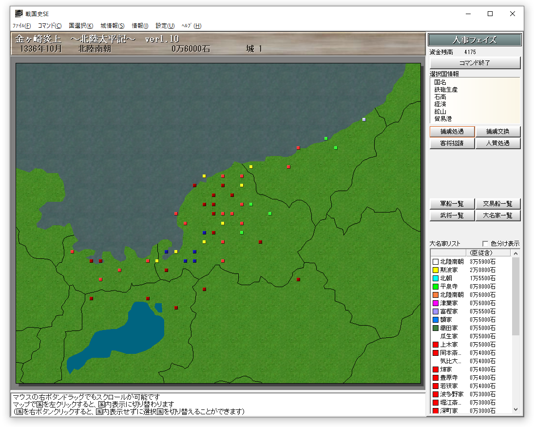534x427 pixels.
Task: Select the lavender castle marker on the map
Action: [x=363, y=119]
